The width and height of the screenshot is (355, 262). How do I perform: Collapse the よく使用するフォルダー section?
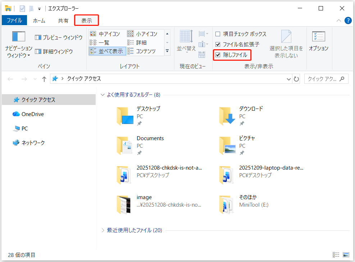click(103, 95)
